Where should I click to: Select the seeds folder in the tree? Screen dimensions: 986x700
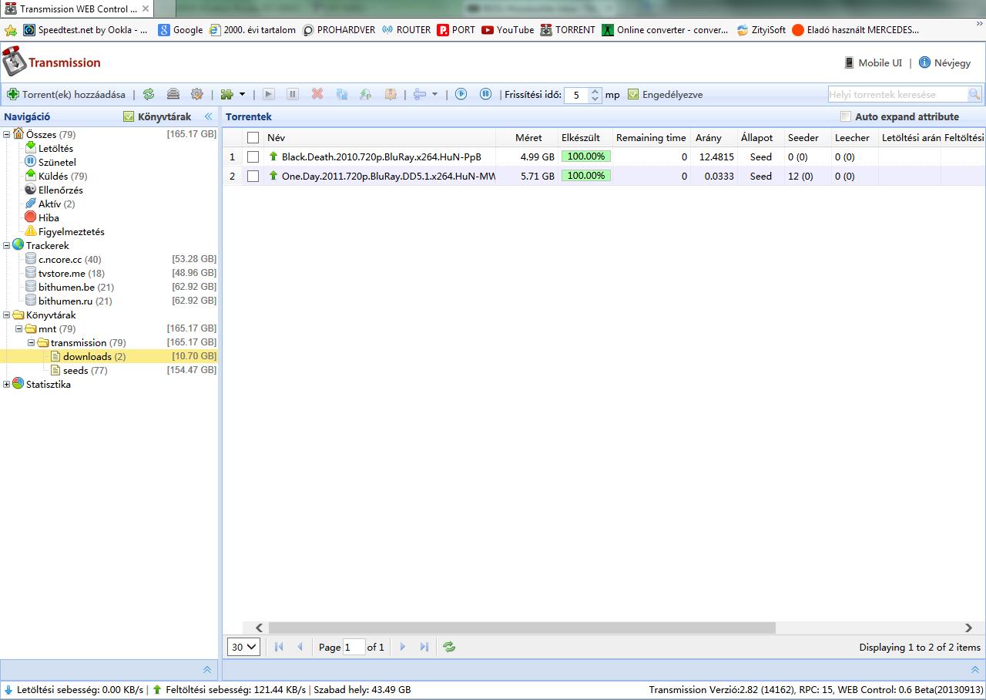(75, 370)
